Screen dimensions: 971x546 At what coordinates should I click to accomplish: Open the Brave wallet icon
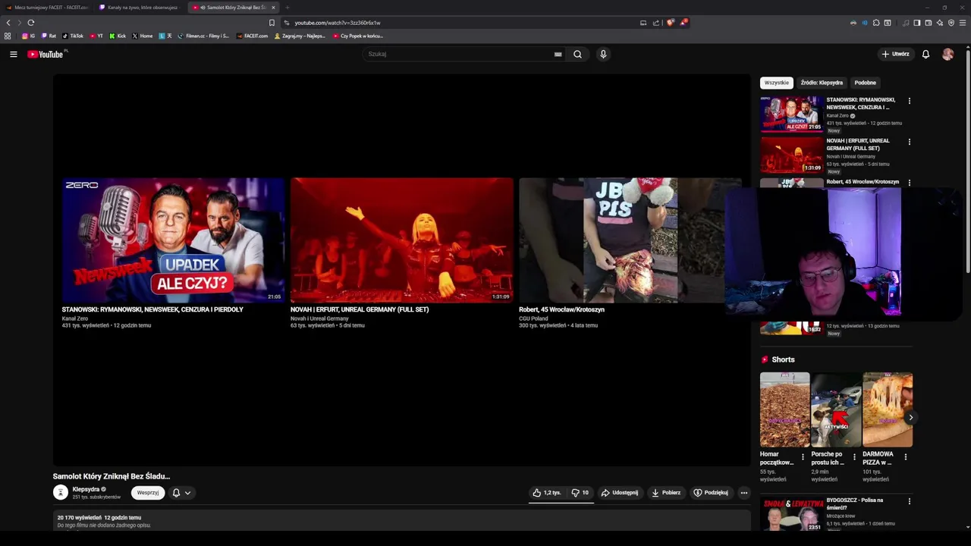click(x=928, y=23)
